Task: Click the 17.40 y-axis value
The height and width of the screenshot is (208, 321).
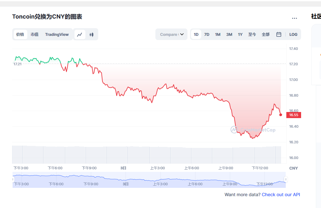Action: tap(293, 49)
